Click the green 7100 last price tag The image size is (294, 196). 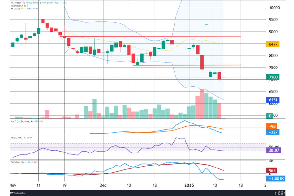[273, 77]
